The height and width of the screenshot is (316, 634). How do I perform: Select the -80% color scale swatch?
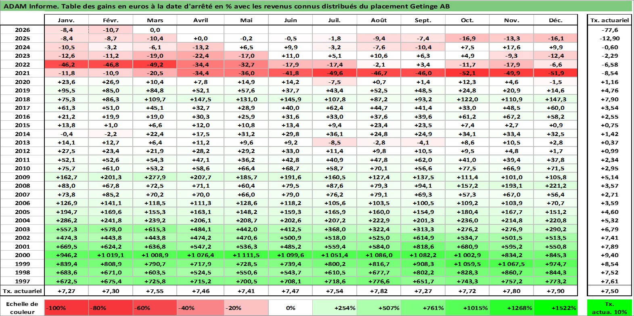click(111, 308)
